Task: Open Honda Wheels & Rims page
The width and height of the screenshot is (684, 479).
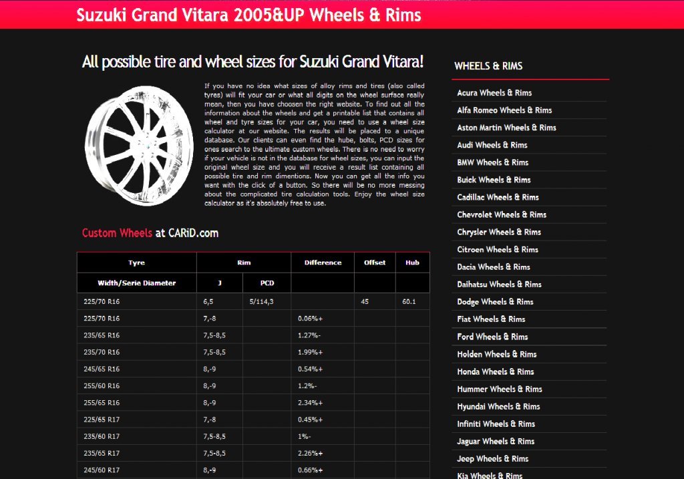Action: (495, 371)
